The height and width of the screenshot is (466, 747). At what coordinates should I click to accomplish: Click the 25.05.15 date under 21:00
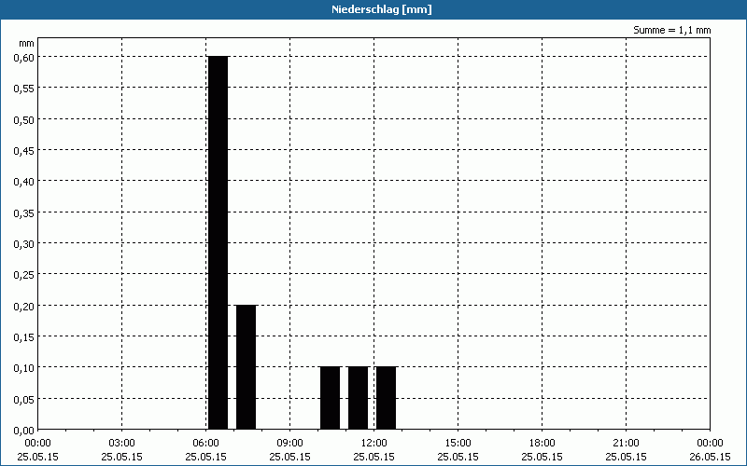click(x=626, y=457)
